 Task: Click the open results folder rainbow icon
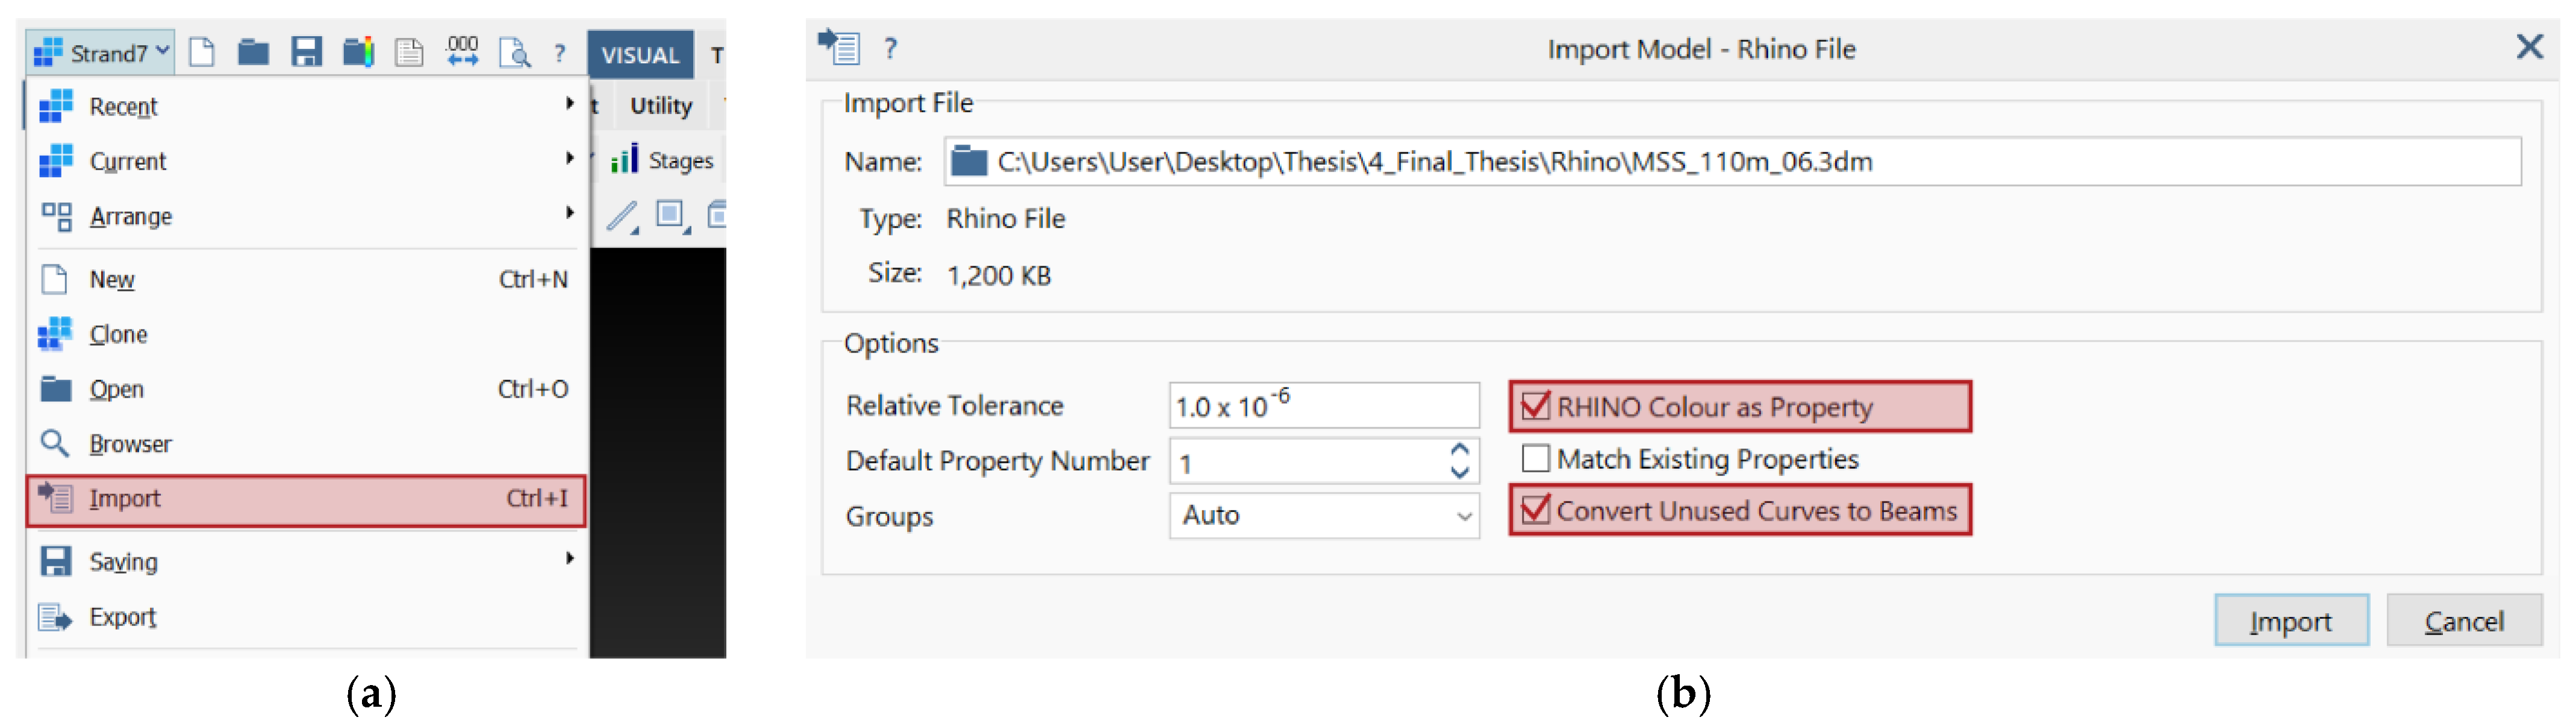click(358, 52)
